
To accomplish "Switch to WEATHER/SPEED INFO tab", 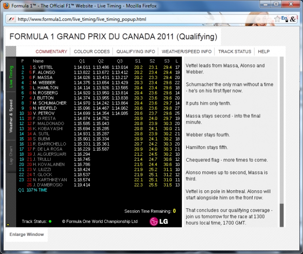I will [x=187, y=52].
